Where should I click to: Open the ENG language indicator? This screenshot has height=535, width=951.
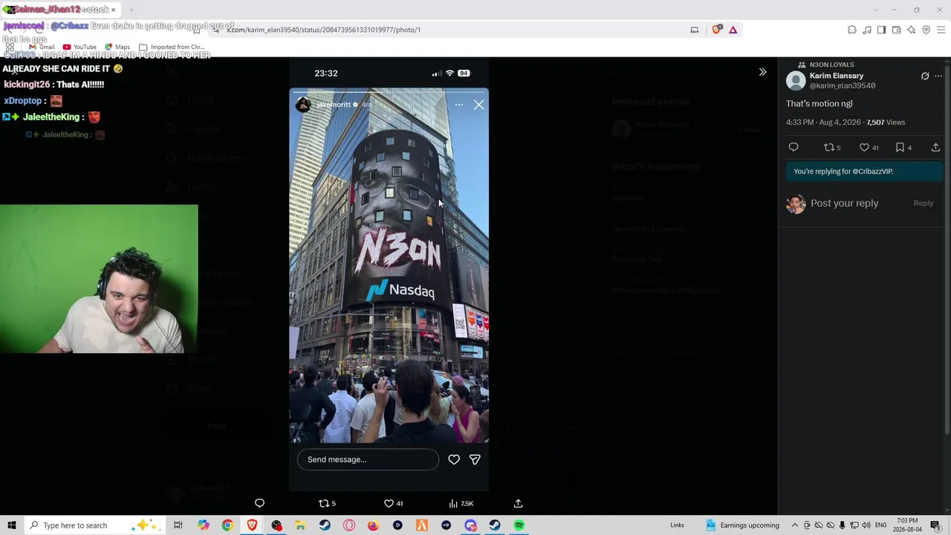(x=880, y=525)
